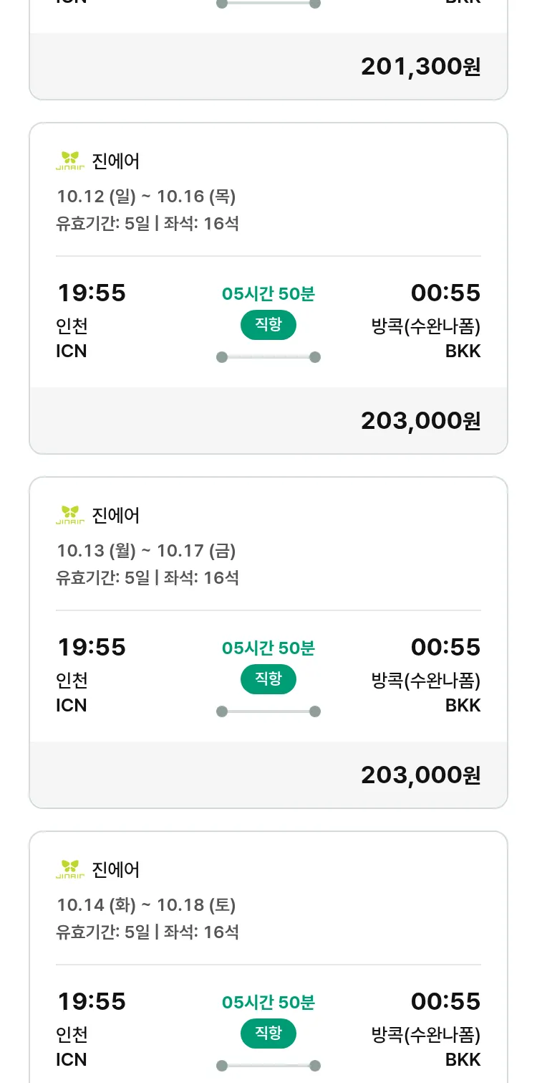Select the 203,000원 price for the 10.12 flight

420,421
